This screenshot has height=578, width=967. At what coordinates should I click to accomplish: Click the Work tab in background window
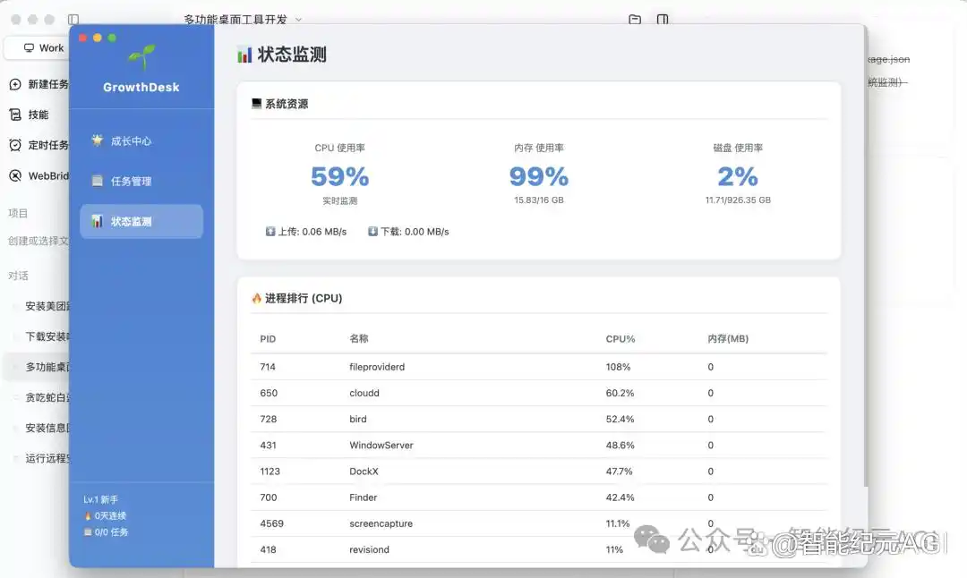[43, 48]
